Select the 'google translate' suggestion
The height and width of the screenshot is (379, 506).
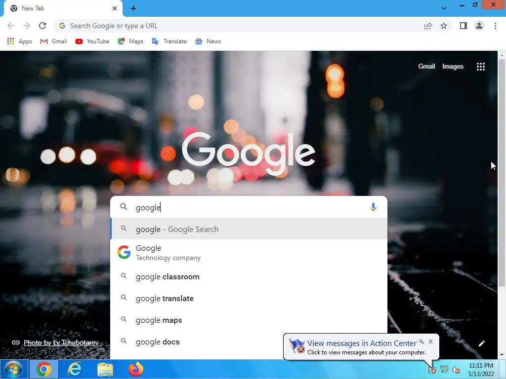[249, 299]
